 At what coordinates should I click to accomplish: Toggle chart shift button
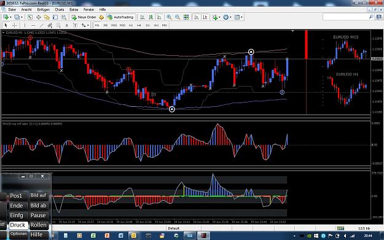point(205,17)
